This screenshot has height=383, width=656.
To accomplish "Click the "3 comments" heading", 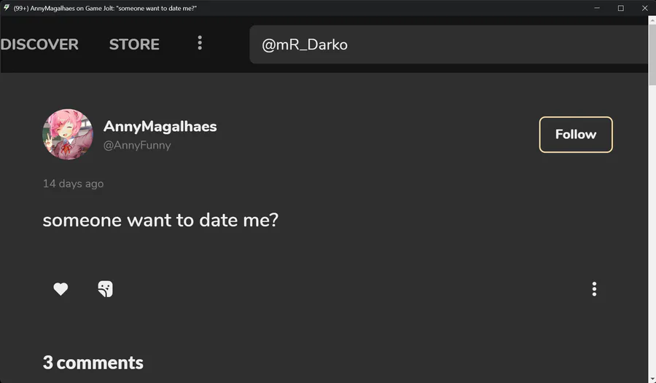I will click(x=93, y=363).
